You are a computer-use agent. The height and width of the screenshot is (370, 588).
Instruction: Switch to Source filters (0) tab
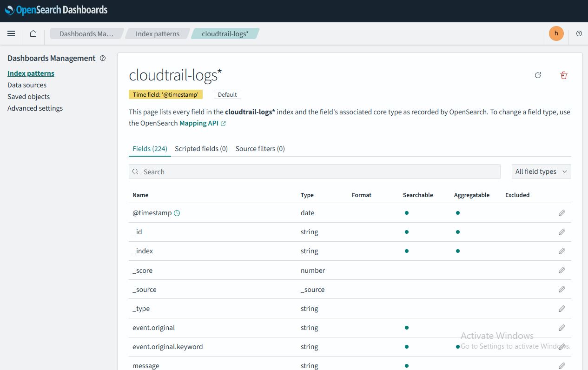click(260, 149)
